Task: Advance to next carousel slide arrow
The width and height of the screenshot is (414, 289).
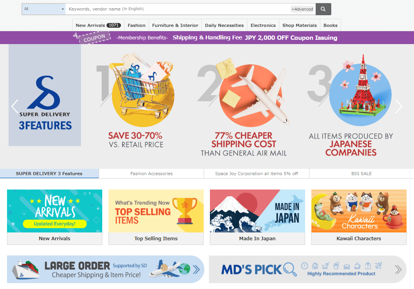Action: [398, 106]
